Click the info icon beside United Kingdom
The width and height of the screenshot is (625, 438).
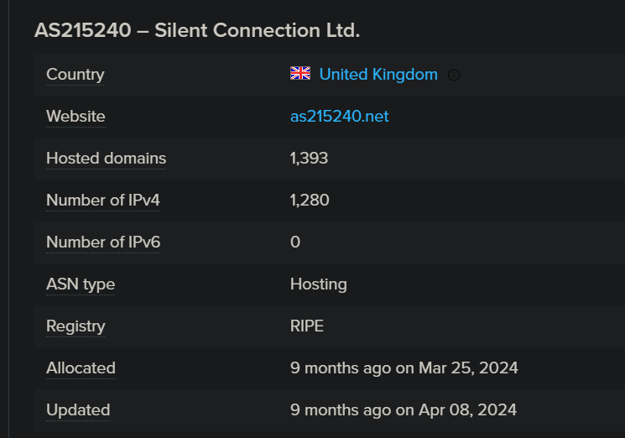click(454, 75)
